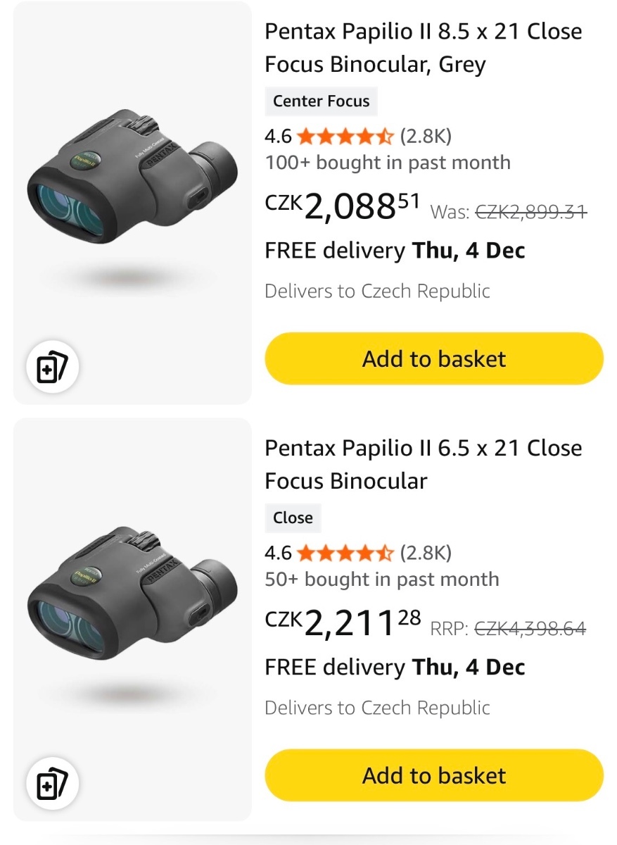
Task: Click 50+ bought in past month text
Action: pyautogui.click(x=382, y=580)
